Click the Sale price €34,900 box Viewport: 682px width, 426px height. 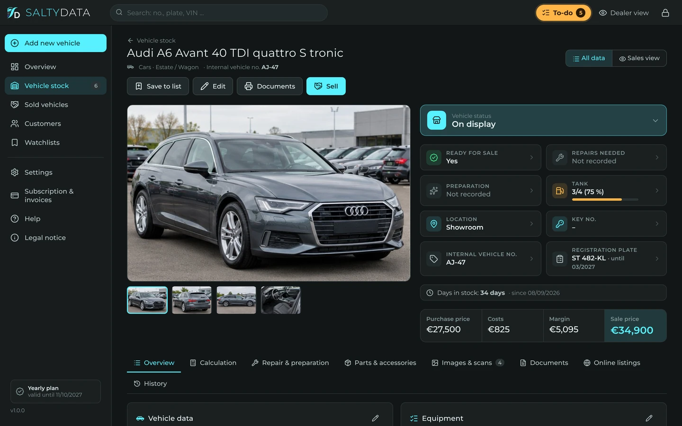coord(635,326)
